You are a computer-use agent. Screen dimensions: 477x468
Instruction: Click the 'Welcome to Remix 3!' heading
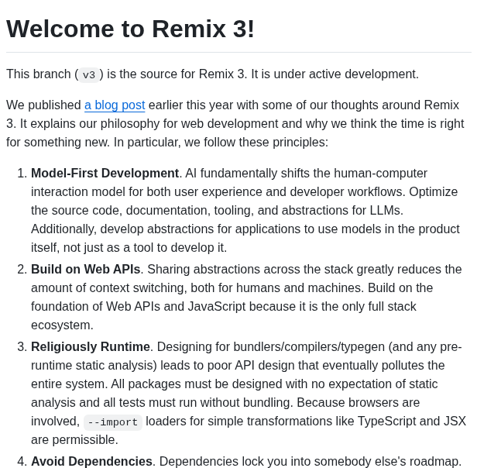[x=130, y=29]
